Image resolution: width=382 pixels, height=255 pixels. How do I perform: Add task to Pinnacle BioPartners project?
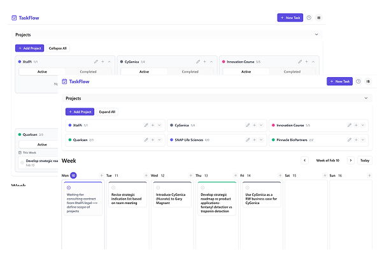point(356,140)
